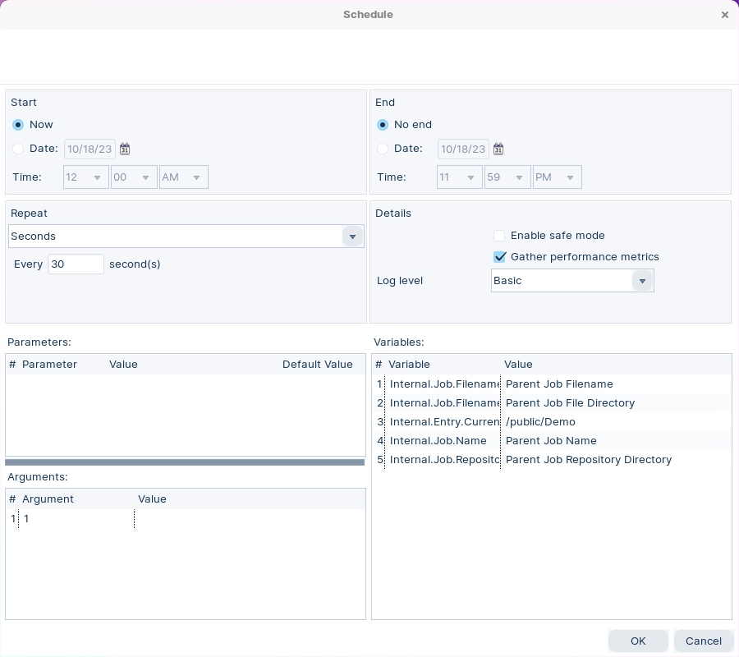This screenshot has width=739, height=657.
Task: Expand the Log level Basic dropdown
Action: coord(642,281)
